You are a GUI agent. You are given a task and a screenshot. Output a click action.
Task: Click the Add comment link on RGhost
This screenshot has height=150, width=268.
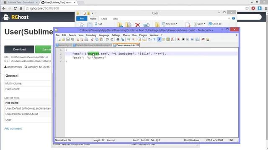tap(13, 129)
